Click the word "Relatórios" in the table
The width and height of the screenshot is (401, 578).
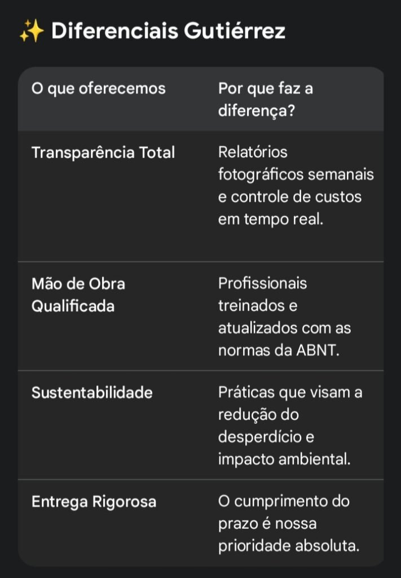pyautogui.click(x=253, y=152)
